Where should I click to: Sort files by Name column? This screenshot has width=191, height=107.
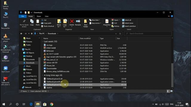tap(46, 38)
